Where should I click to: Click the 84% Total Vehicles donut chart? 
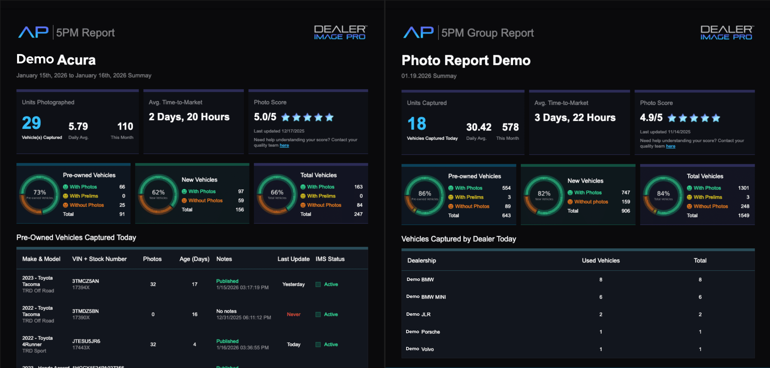(663, 195)
